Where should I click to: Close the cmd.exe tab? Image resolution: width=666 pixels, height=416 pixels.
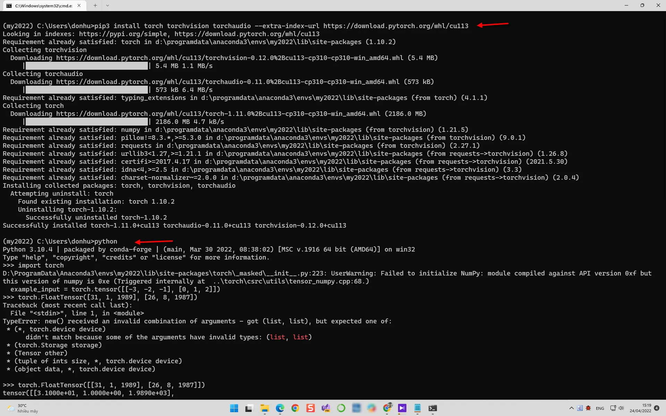coord(79,6)
